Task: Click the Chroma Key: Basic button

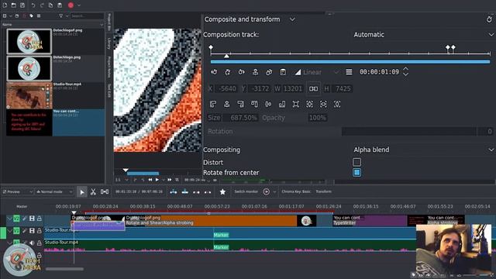Action: (x=296, y=191)
